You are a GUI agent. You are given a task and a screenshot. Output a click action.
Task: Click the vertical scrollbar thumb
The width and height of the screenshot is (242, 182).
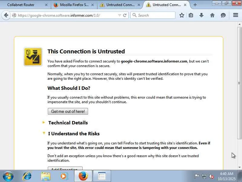[240, 83]
